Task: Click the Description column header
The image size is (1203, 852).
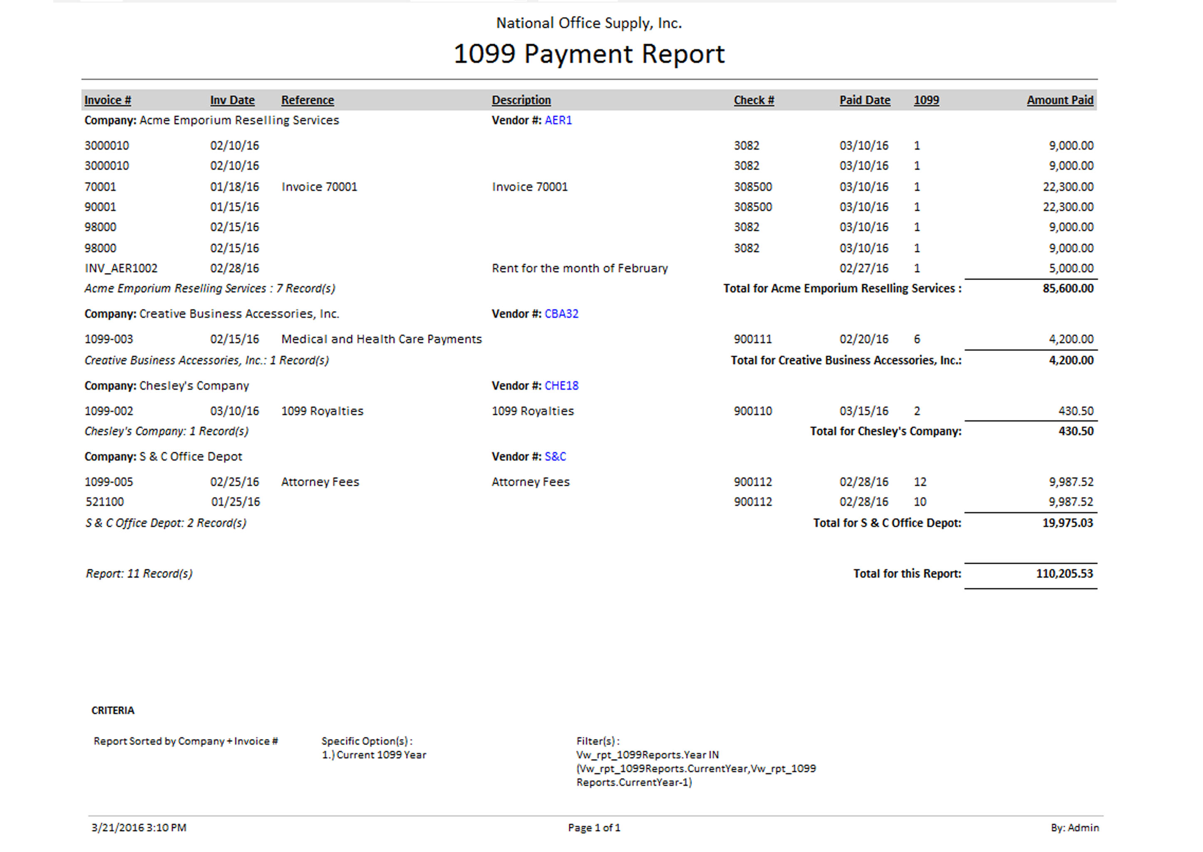Action: (521, 100)
